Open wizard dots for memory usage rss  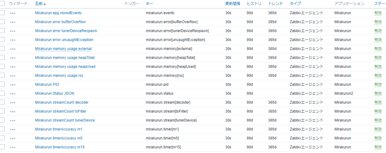[13, 76]
